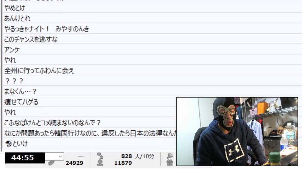Click the gift box icon
Image resolution: width=302 pixels, height=170 pixels.
[170, 163]
